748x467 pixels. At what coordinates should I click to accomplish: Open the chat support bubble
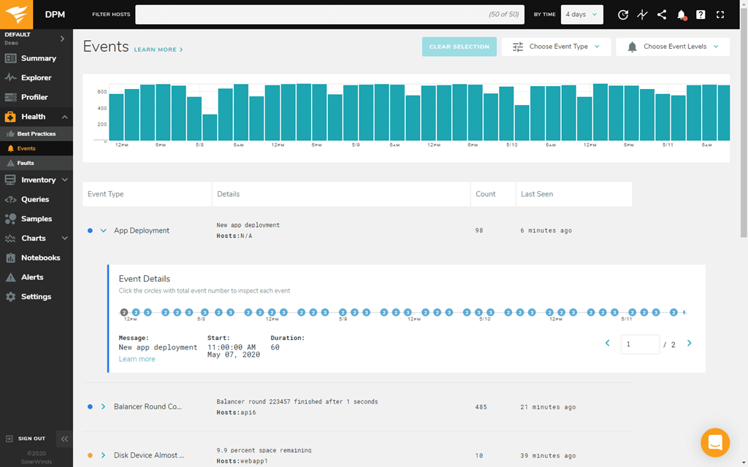pyautogui.click(x=714, y=442)
